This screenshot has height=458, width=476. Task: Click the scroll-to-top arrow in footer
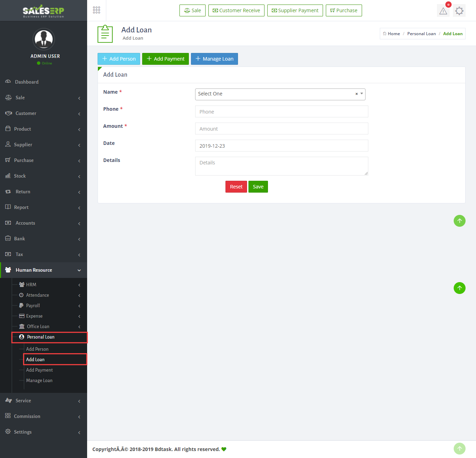(x=459, y=449)
